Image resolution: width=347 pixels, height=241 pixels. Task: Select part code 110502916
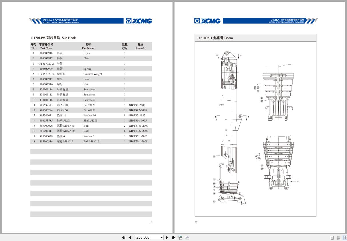(x=46, y=84)
